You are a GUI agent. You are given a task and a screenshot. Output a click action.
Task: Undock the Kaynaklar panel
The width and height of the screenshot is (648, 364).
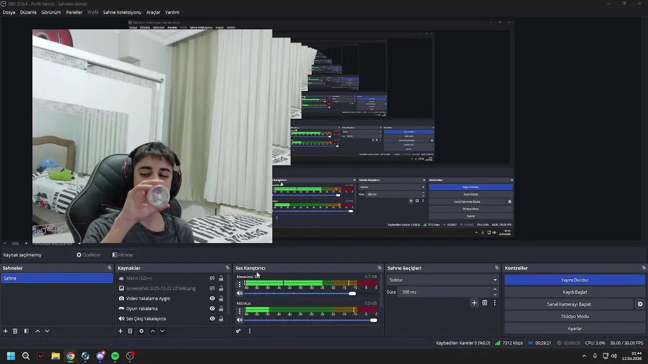(227, 268)
